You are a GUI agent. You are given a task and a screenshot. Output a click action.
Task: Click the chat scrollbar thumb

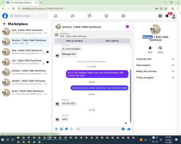[x=130, y=96]
